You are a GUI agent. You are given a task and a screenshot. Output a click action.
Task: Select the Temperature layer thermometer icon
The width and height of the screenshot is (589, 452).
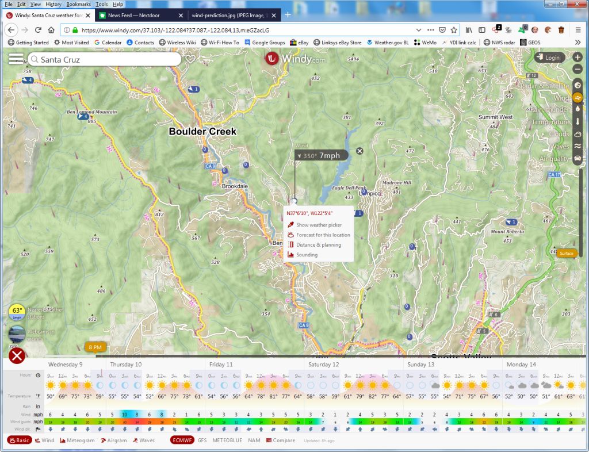click(577, 122)
